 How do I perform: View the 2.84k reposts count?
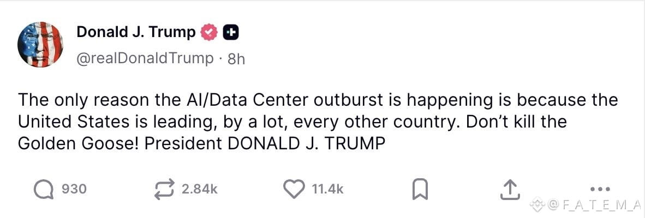coord(200,189)
